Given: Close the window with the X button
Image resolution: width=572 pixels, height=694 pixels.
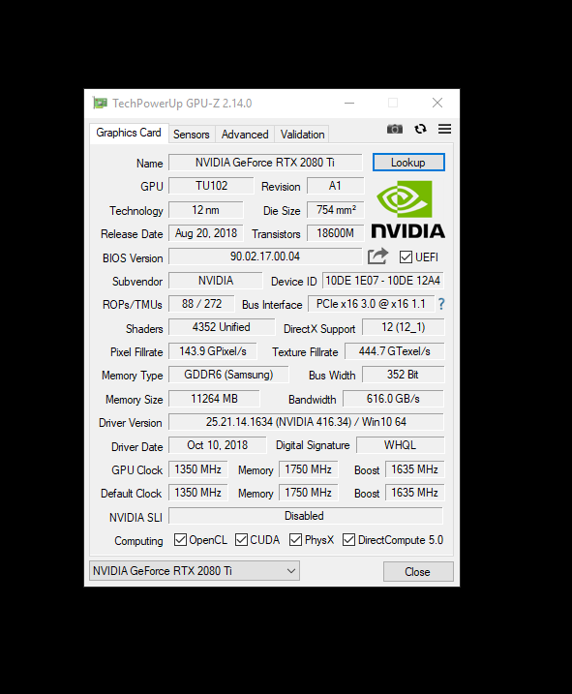Looking at the screenshot, I should pos(437,103).
